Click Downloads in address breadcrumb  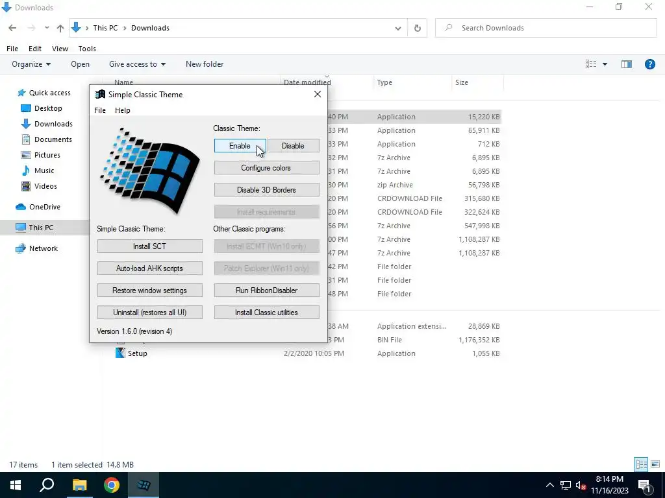(150, 28)
